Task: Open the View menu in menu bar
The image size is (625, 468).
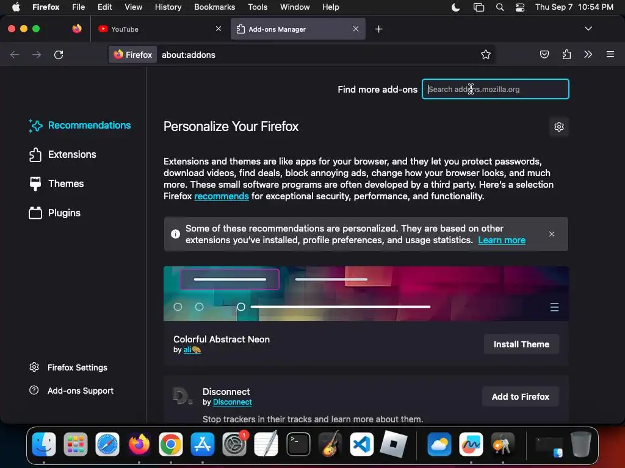Action: (133, 7)
